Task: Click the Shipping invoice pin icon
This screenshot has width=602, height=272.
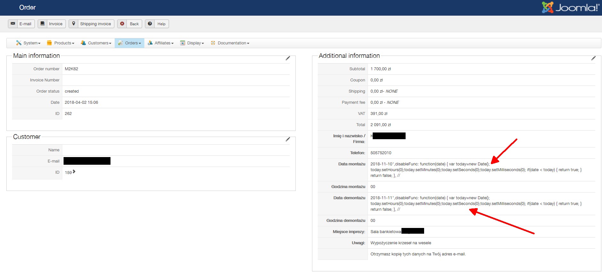Action: [73, 24]
